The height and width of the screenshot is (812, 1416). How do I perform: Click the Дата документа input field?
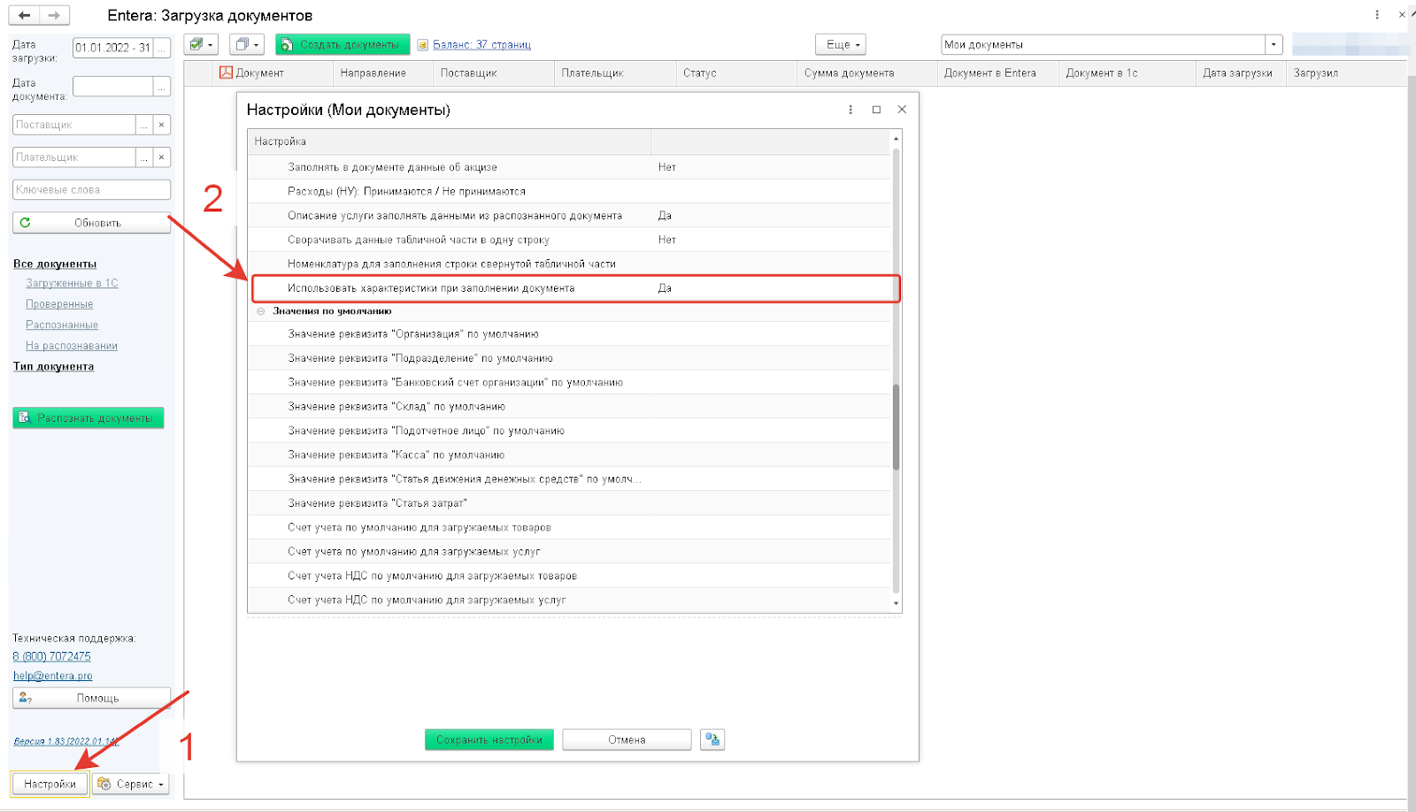click(x=113, y=87)
